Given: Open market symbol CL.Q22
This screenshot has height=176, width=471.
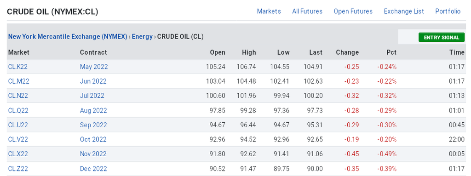Looking at the screenshot, I should [18, 111].
